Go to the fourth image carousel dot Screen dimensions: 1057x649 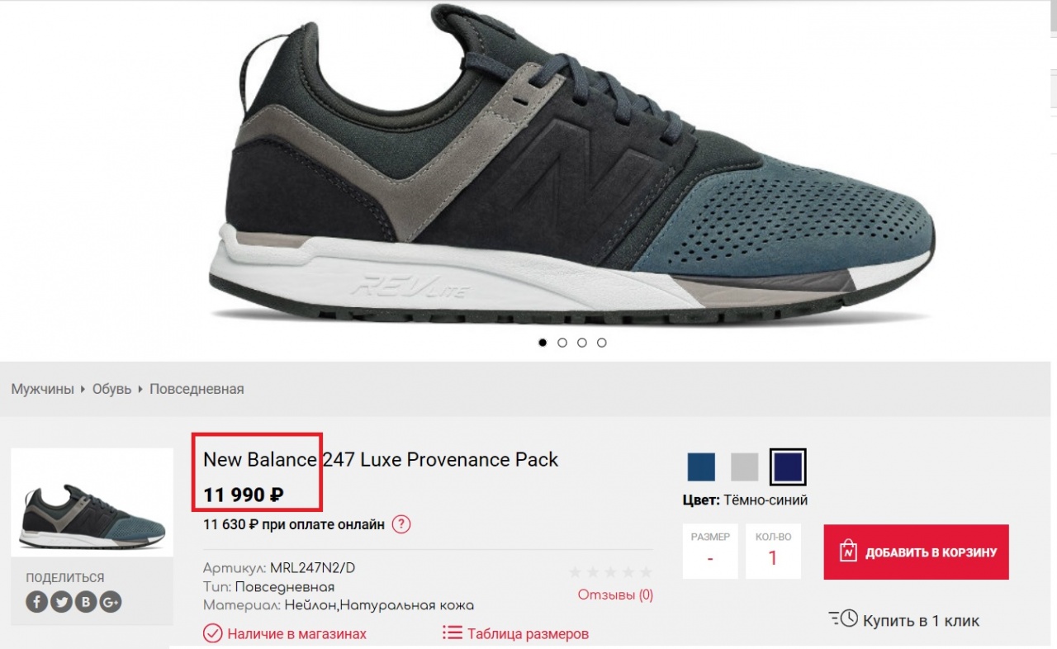point(602,343)
